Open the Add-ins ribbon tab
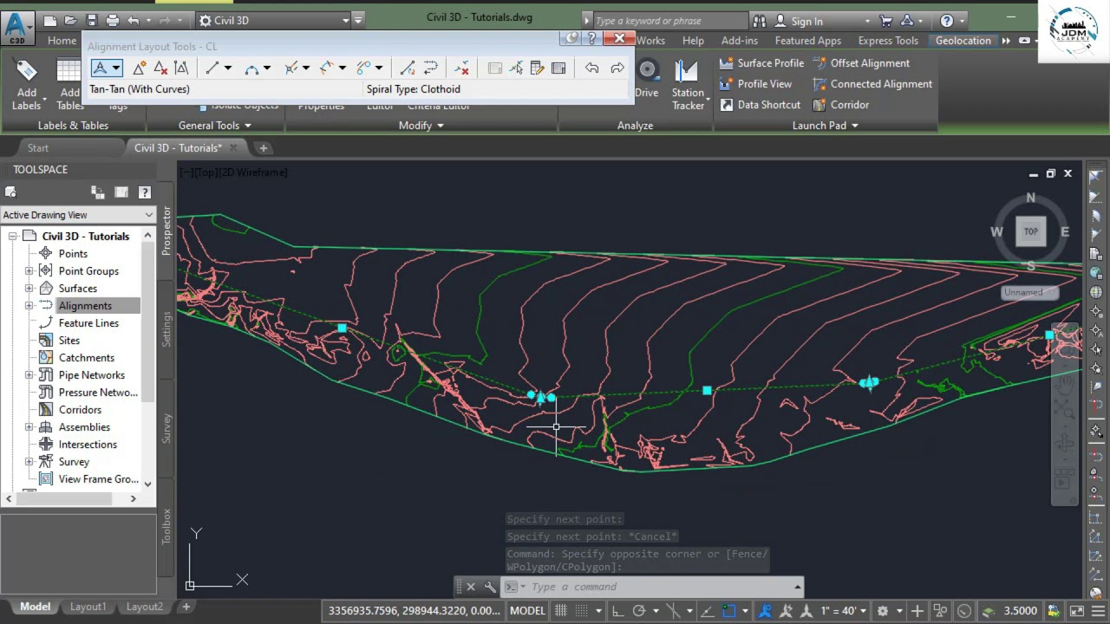Screen dimensions: 1110x624 [x=739, y=41]
